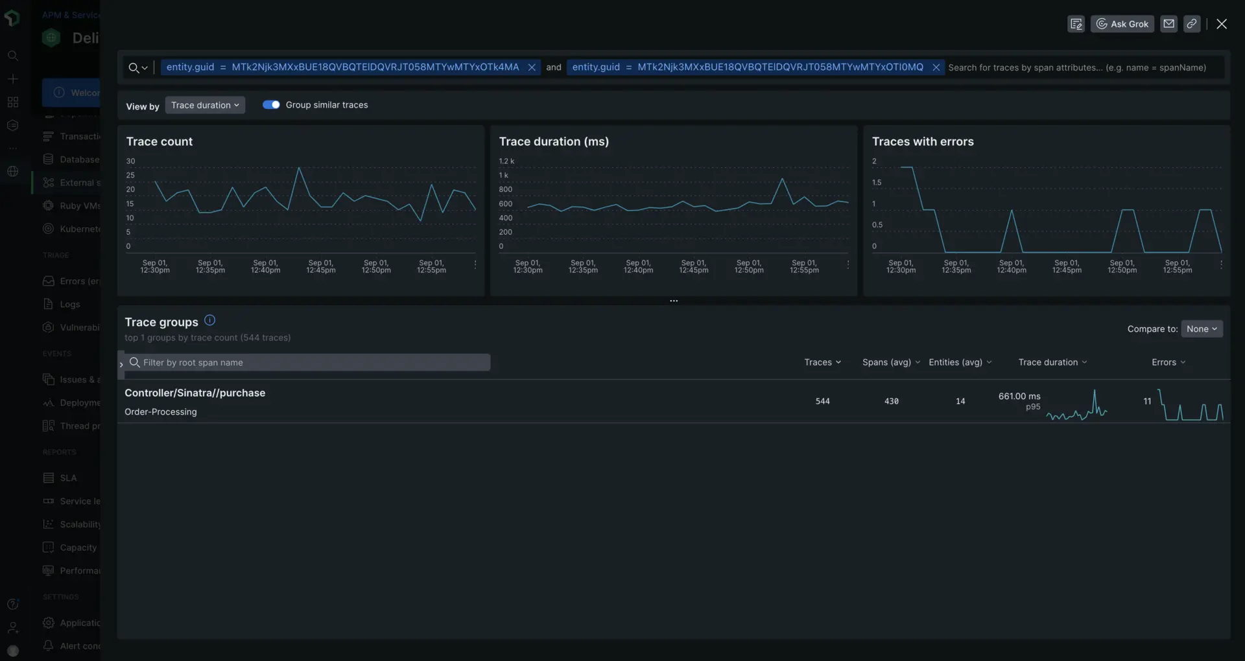Viewport: 1245px width, 661px height.
Task: Close the trace panel with the X icon
Action: click(x=1222, y=24)
